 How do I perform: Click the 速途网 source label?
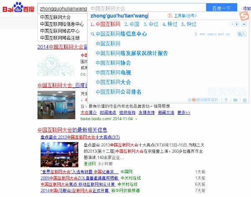[x=90, y=164]
